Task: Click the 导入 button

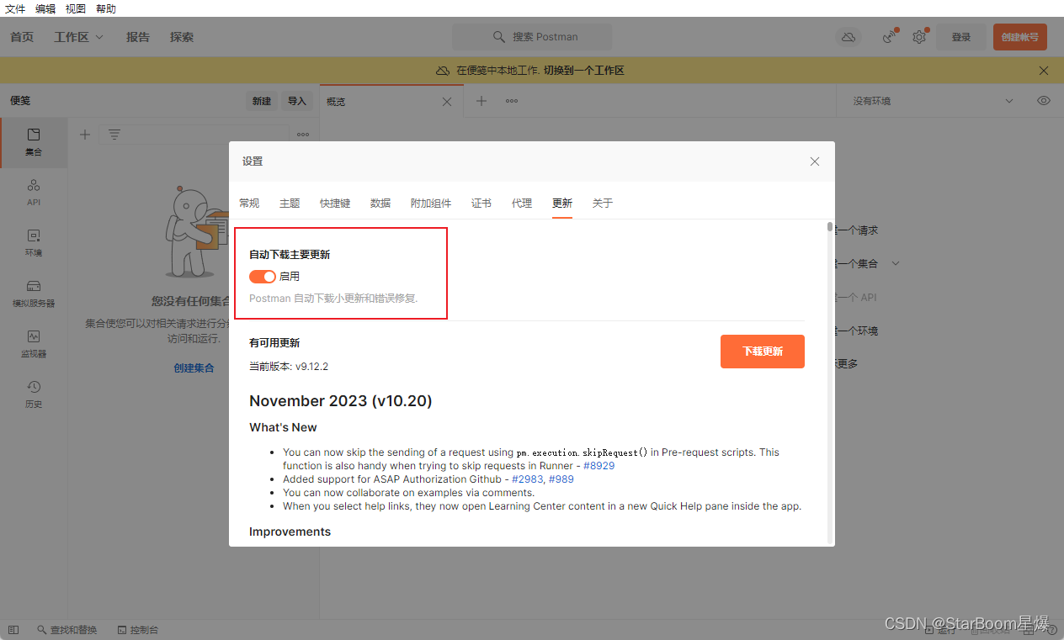Action: tap(297, 101)
